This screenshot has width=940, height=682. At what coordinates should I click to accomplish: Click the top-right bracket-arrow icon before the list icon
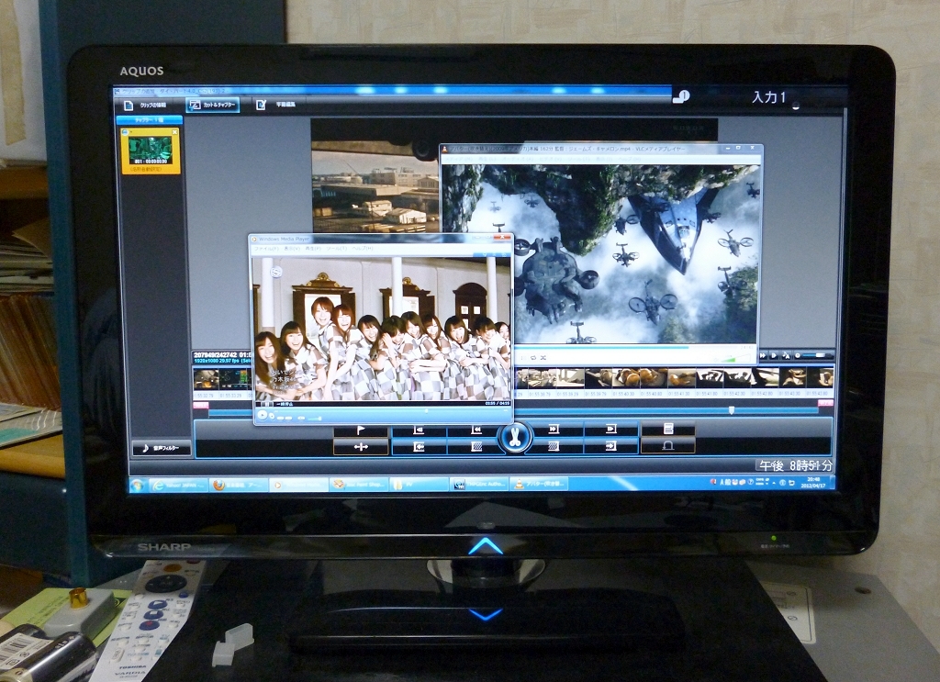coord(610,429)
